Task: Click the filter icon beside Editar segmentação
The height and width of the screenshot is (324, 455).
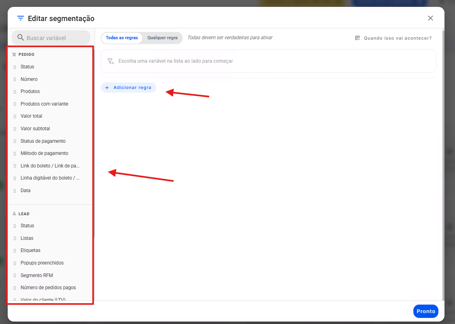Action: pos(20,18)
